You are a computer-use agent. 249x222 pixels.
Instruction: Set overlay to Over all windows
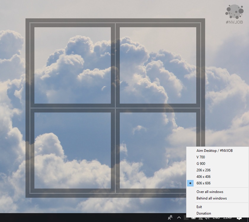(217, 192)
